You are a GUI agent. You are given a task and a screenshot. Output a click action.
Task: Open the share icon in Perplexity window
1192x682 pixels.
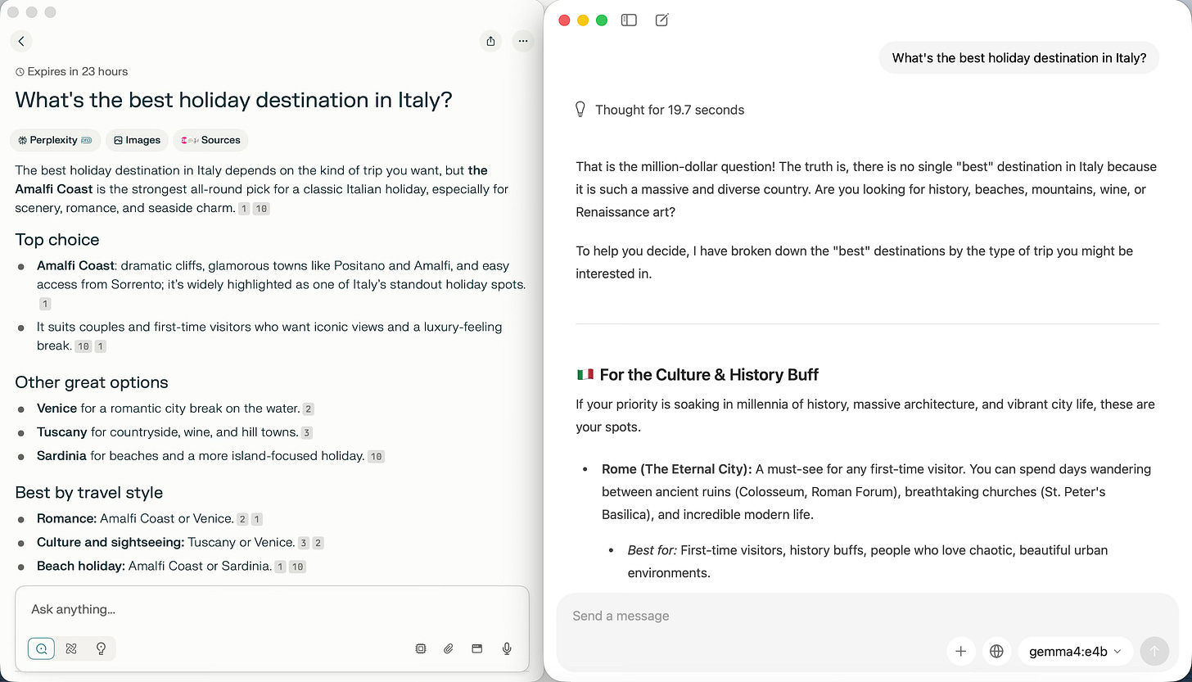490,41
